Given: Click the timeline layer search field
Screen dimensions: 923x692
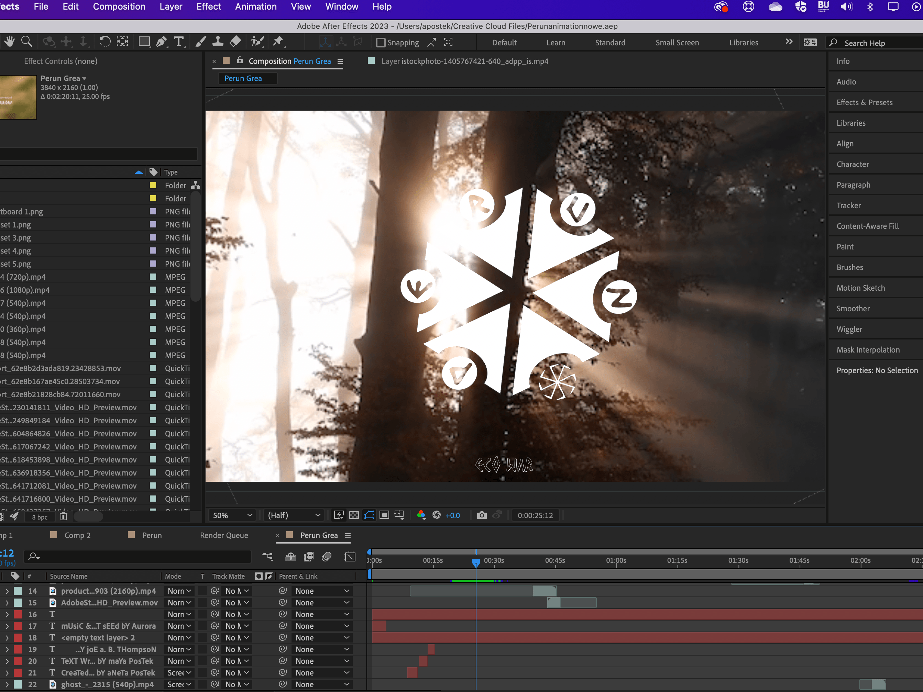Looking at the screenshot, I should 138,556.
